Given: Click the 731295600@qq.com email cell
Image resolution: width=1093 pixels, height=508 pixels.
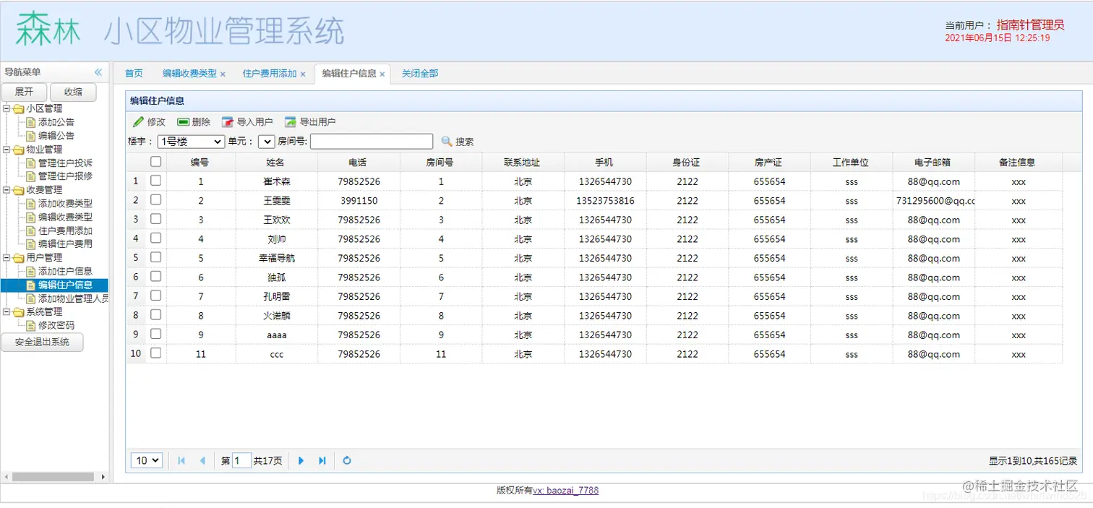Looking at the screenshot, I should pyautogui.click(x=935, y=201).
